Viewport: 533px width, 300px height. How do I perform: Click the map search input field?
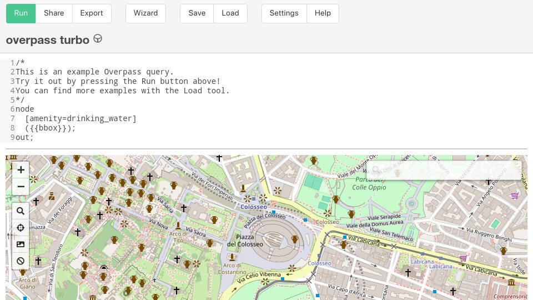444,170
